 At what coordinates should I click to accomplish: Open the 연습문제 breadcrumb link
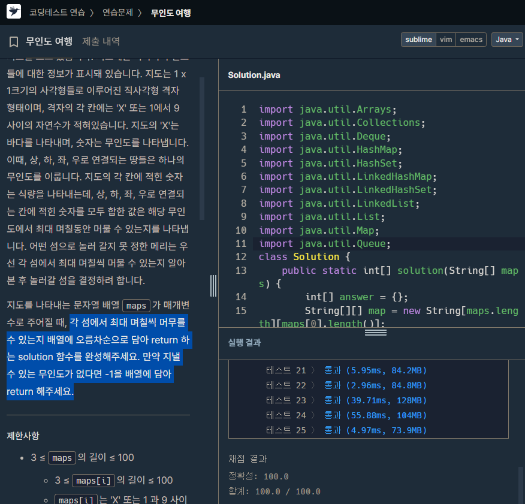117,13
